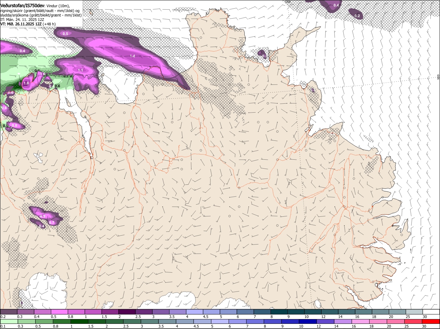Screen dimensions: 440x329
Task: Click the 0.5 value atop the purple band
Action: tap(65, 34)
